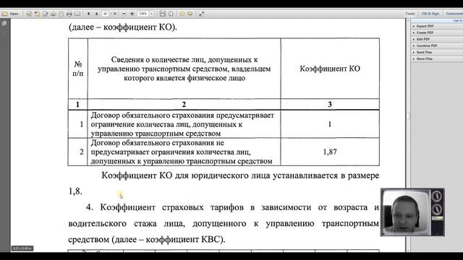Add a sticky note comment icon
Viewport: 463px width, 260px height.
click(x=182, y=14)
